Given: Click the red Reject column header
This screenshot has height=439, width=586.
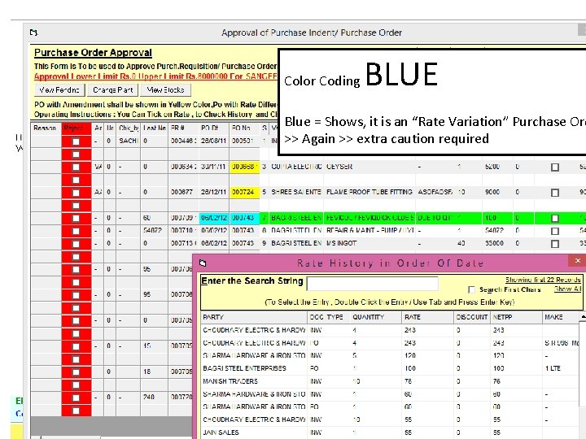Looking at the screenshot, I should click(x=77, y=128).
